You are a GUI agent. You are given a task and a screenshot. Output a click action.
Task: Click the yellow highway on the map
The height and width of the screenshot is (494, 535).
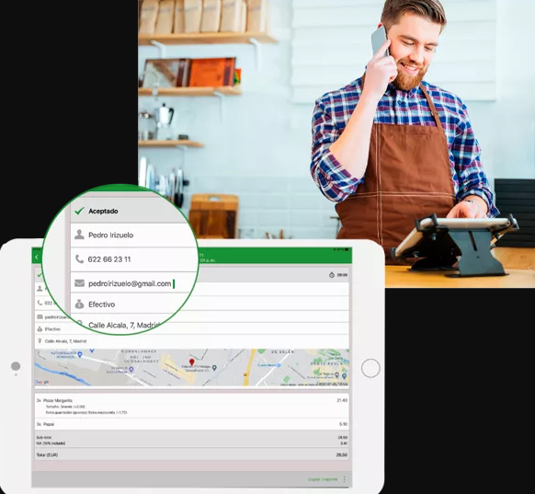250,367
